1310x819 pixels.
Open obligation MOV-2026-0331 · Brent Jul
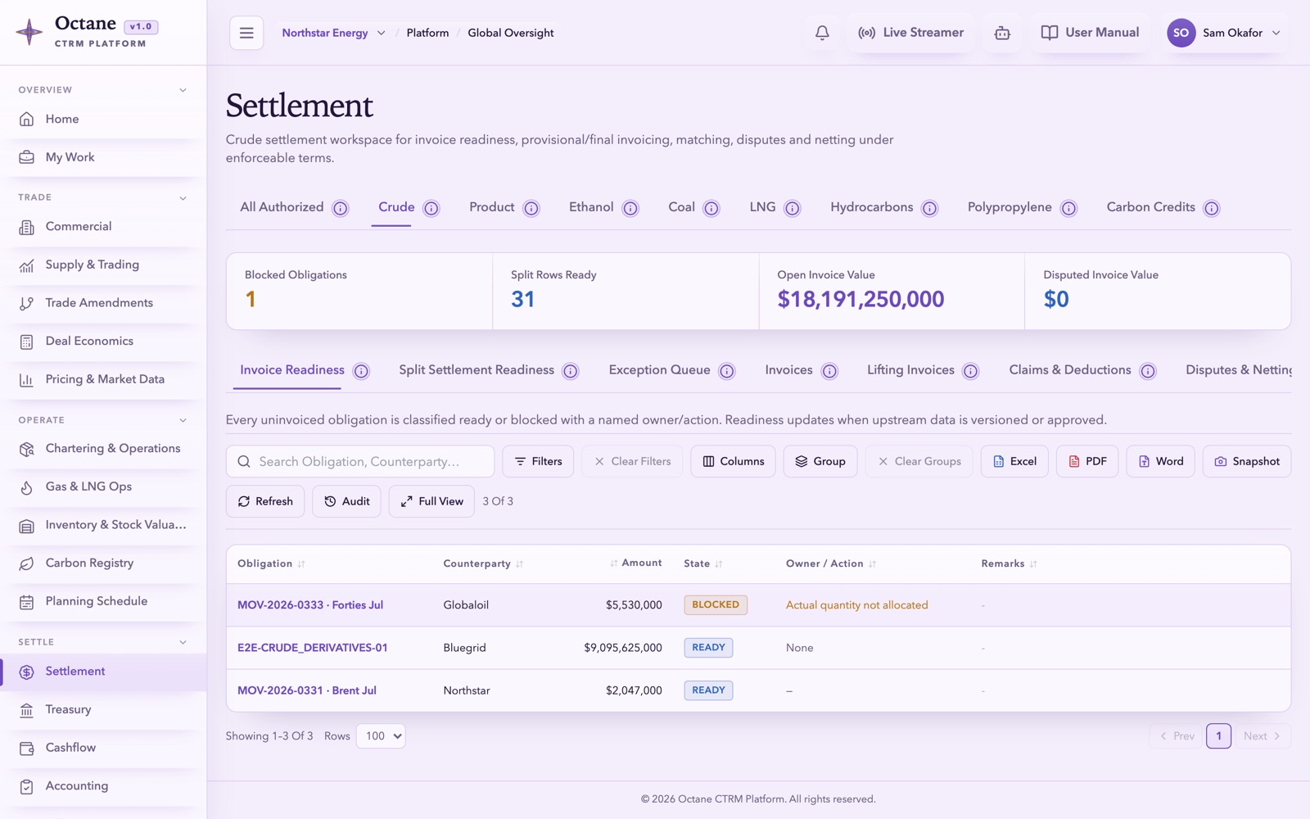pos(307,690)
